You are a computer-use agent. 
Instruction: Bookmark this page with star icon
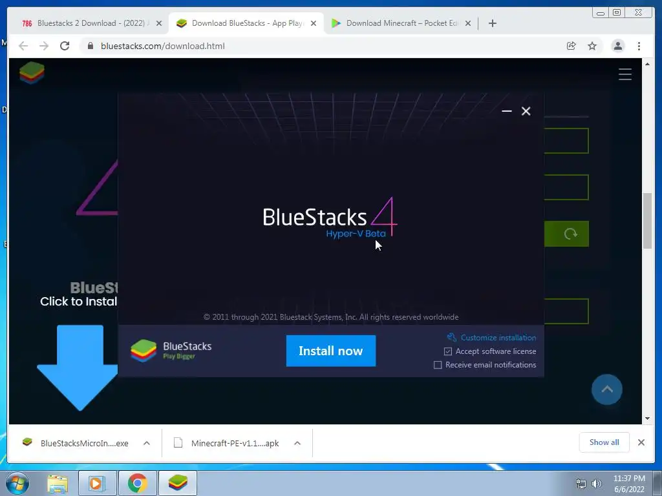pos(592,46)
